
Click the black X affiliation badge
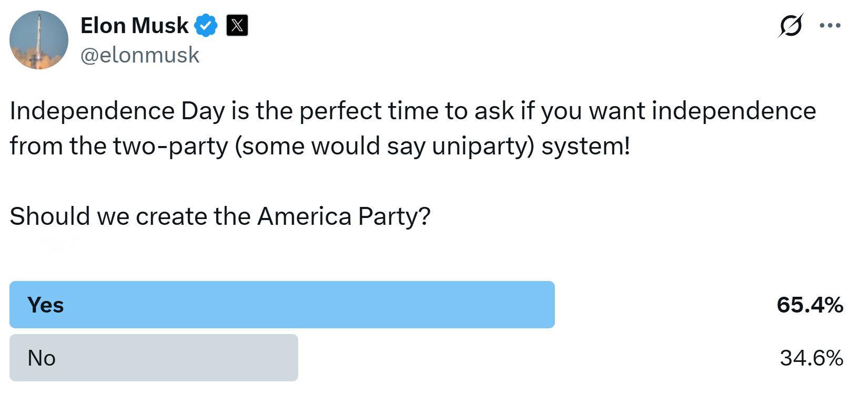pyautogui.click(x=237, y=25)
